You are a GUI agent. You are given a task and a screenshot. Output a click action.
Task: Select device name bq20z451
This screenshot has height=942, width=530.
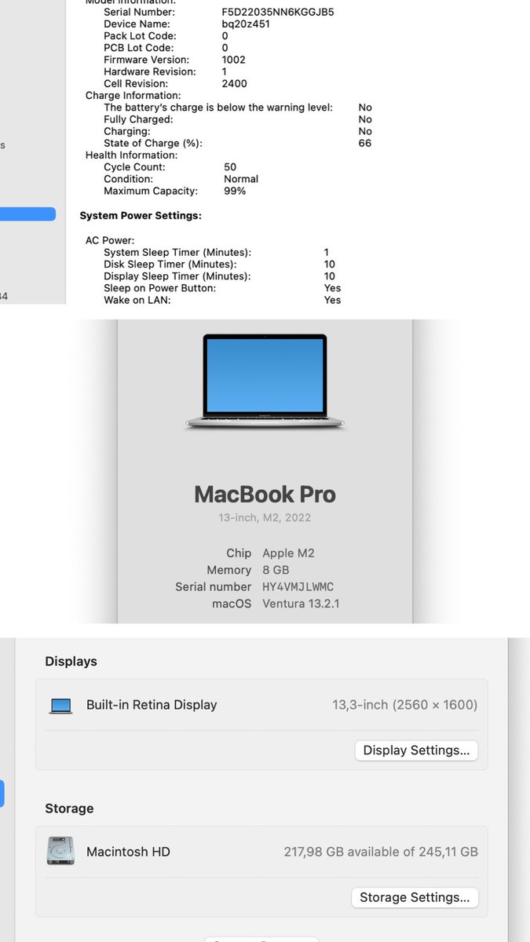tap(246, 24)
